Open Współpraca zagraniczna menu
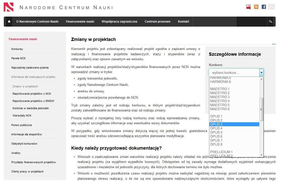 coord(119,22)
